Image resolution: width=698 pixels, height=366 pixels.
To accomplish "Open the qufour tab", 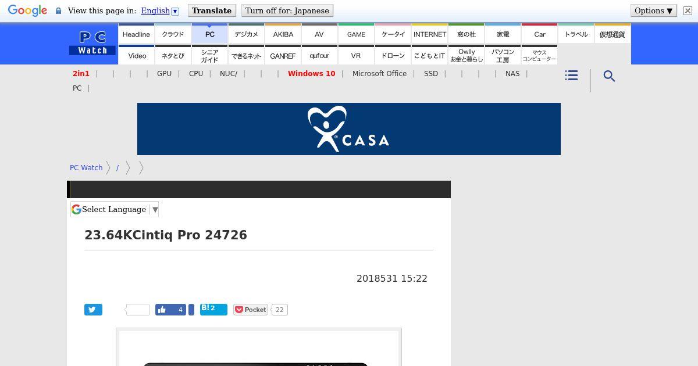I will pyautogui.click(x=319, y=55).
